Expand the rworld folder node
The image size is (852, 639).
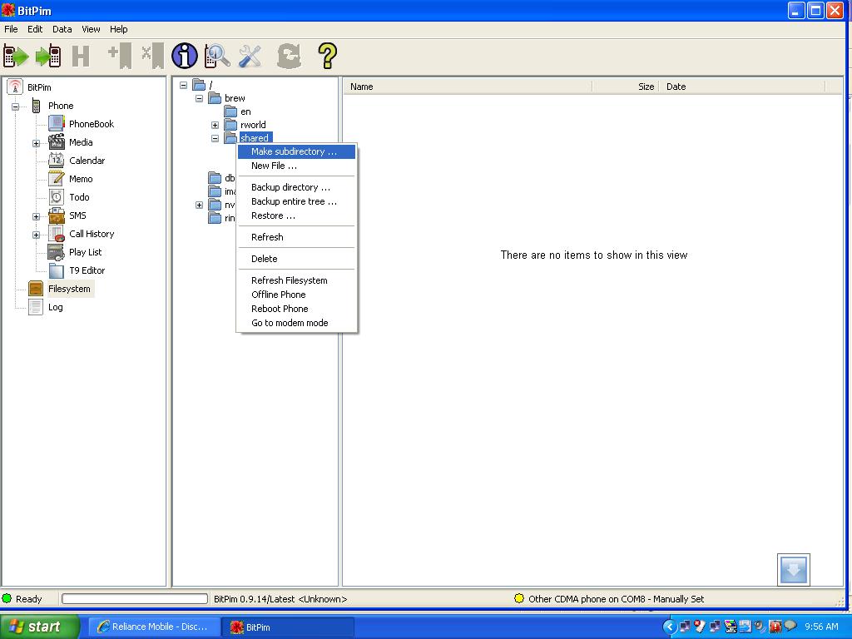pyautogui.click(x=215, y=125)
